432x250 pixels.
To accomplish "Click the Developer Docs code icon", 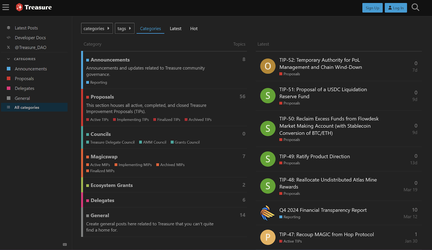I will click(x=9, y=38).
